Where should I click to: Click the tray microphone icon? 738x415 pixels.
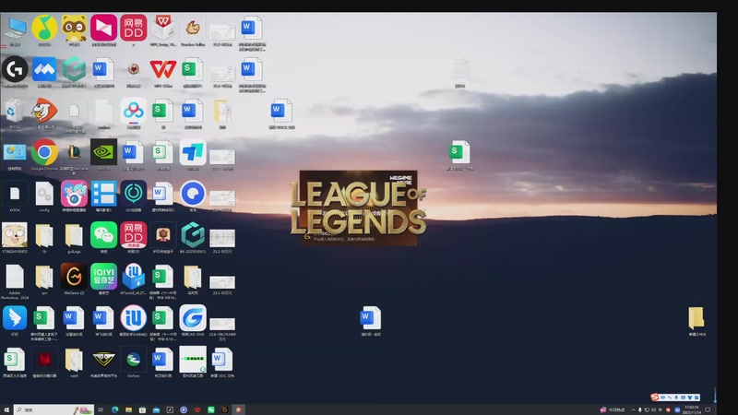tap(640, 409)
